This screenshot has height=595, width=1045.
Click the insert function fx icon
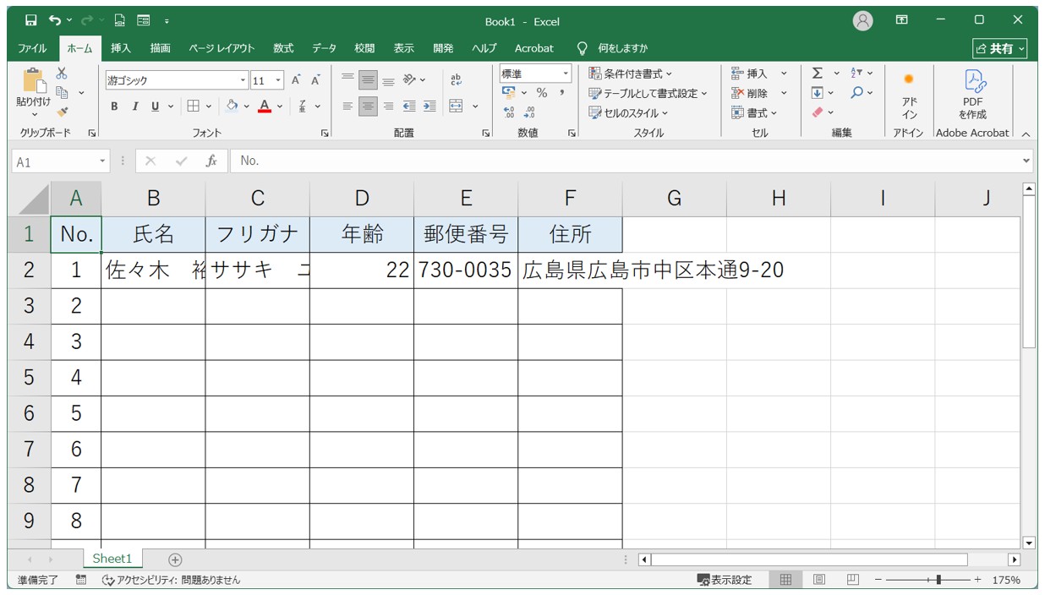coord(211,161)
